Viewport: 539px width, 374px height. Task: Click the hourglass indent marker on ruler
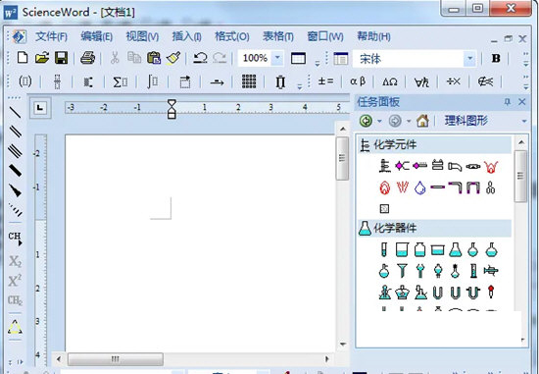click(x=171, y=109)
